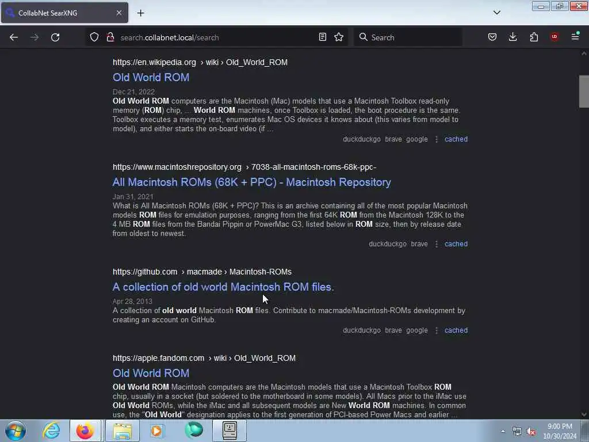The width and height of the screenshot is (589, 442).
Task: Open cached copy of GitHub result
Action: pyautogui.click(x=456, y=330)
